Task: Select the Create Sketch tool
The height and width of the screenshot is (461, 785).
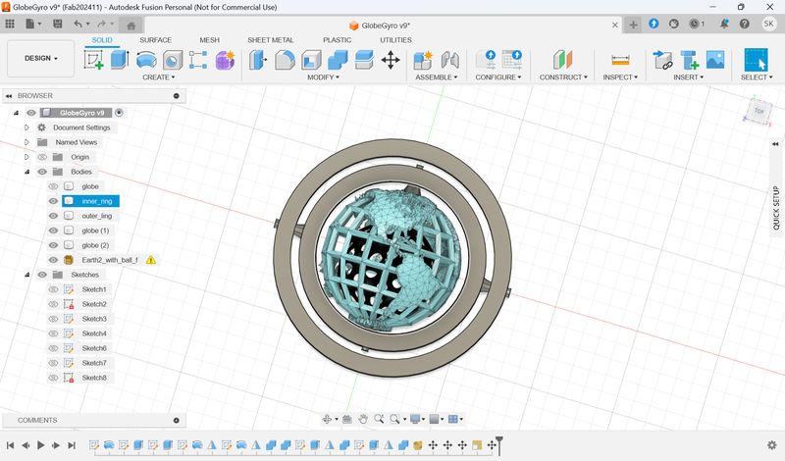Action: 93,60
